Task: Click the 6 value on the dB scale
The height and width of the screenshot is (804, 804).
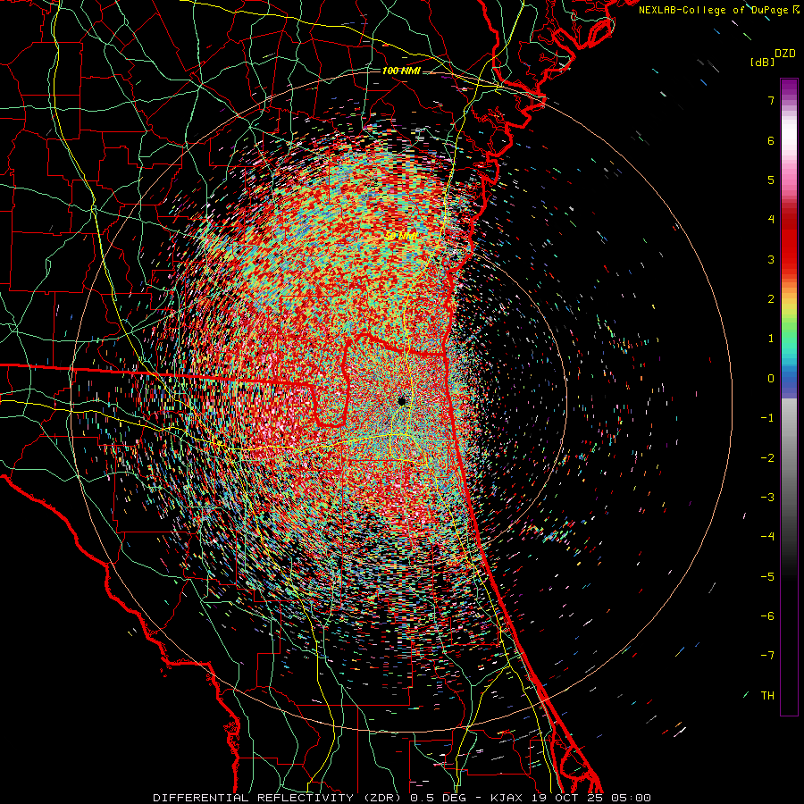Action: [x=771, y=140]
